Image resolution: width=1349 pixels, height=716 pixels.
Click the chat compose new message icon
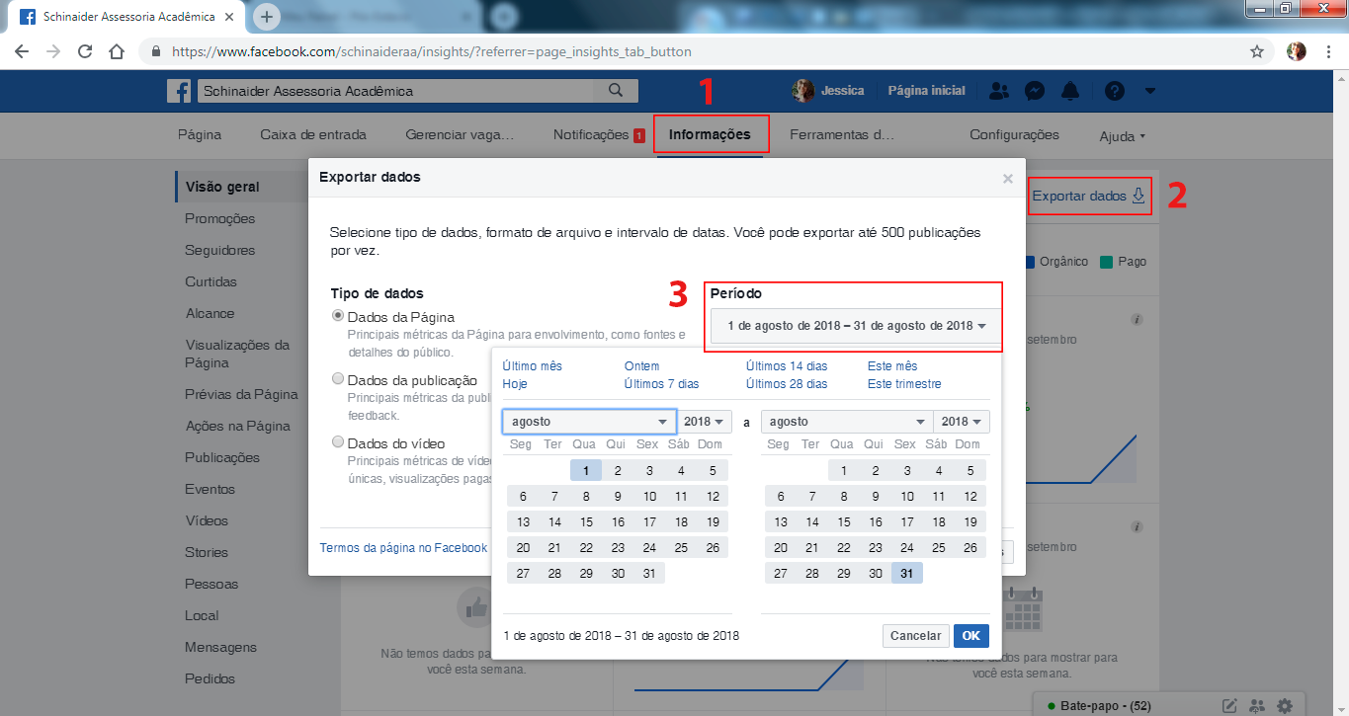[1229, 705]
